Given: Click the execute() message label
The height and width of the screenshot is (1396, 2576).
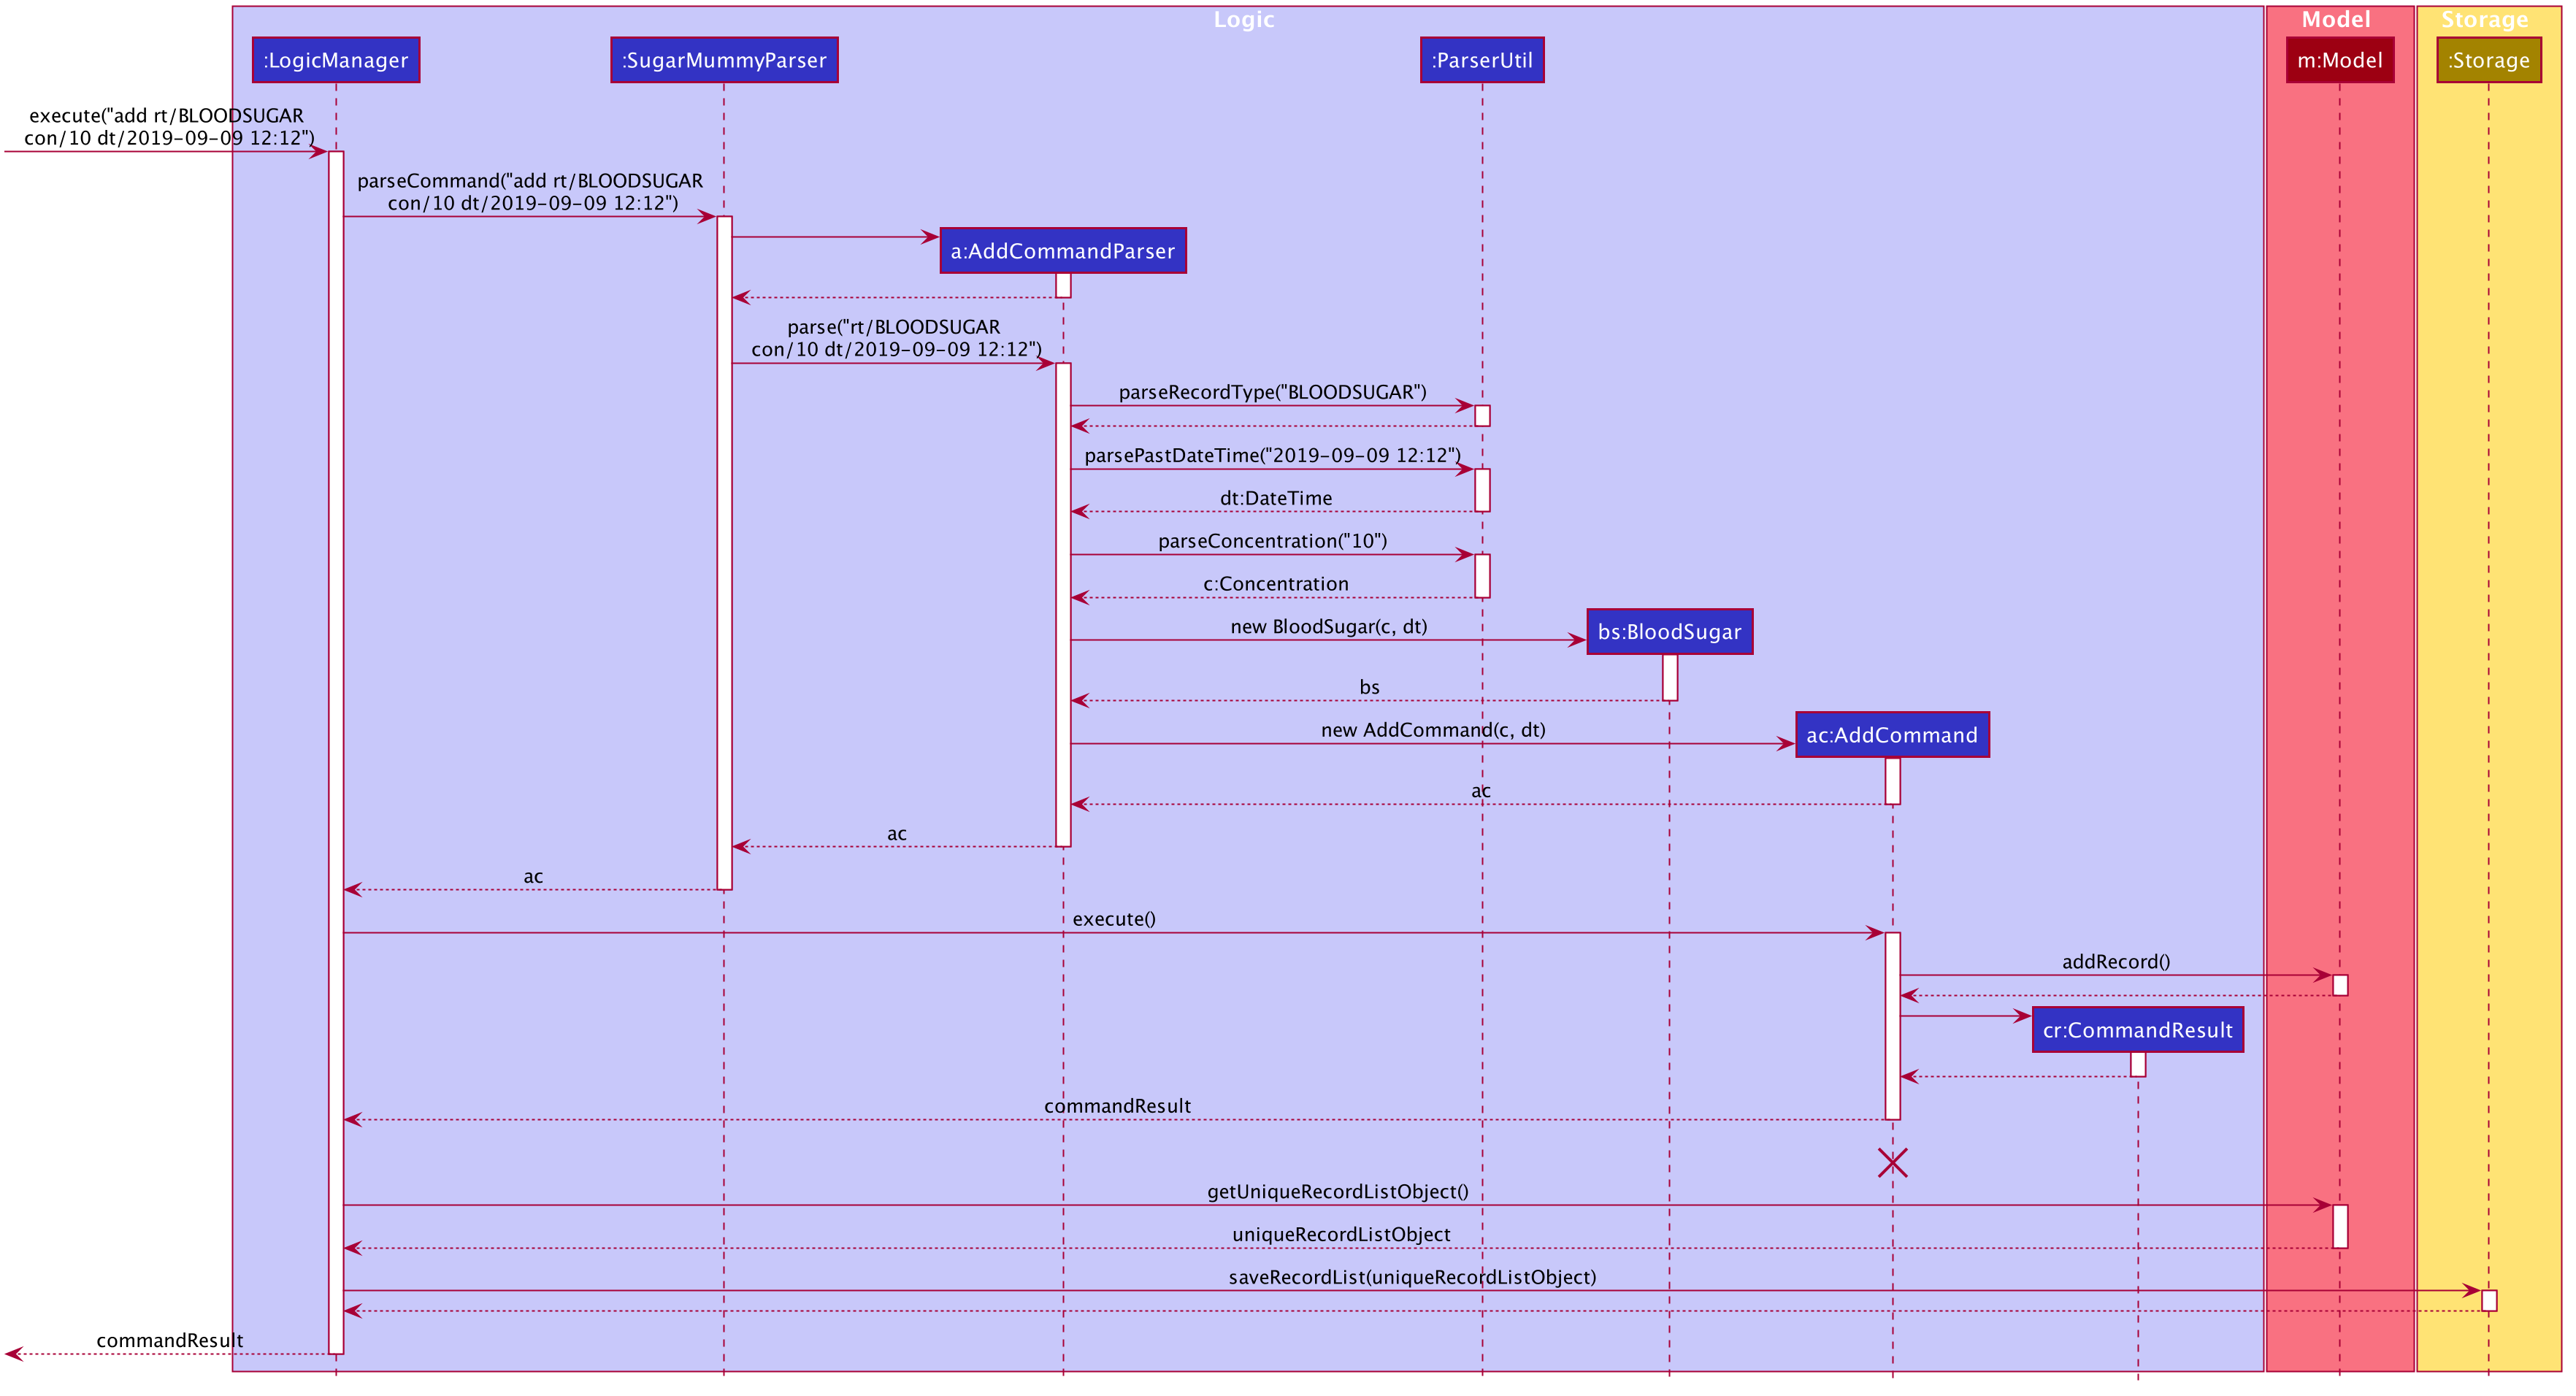Looking at the screenshot, I should (x=1114, y=919).
